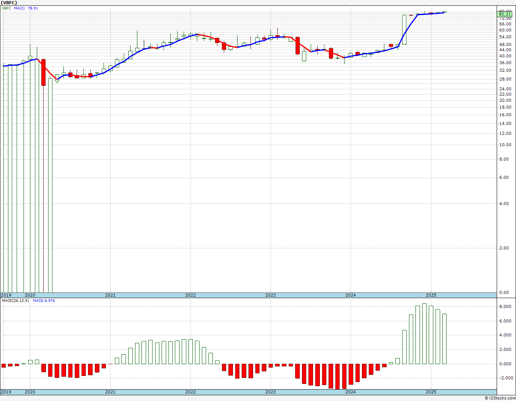This screenshot has height=401, width=516.
Task: Click "16.00" on the price axis
Action: pyautogui.click(x=505, y=115)
